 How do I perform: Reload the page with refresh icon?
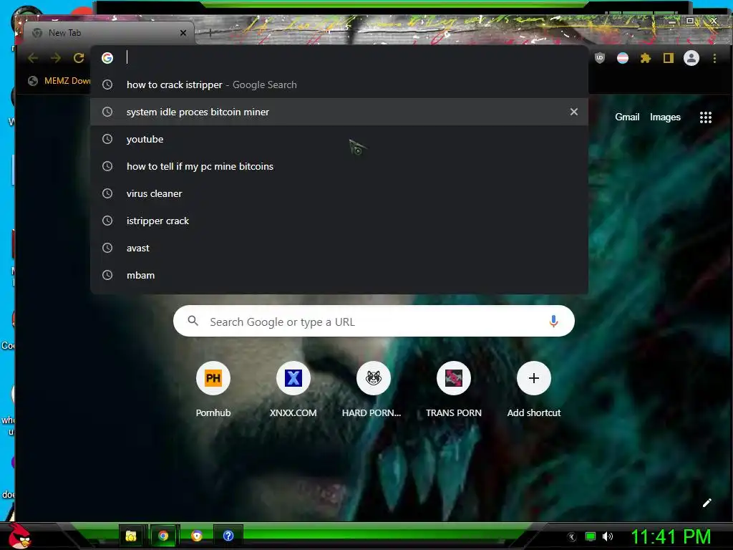79,57
